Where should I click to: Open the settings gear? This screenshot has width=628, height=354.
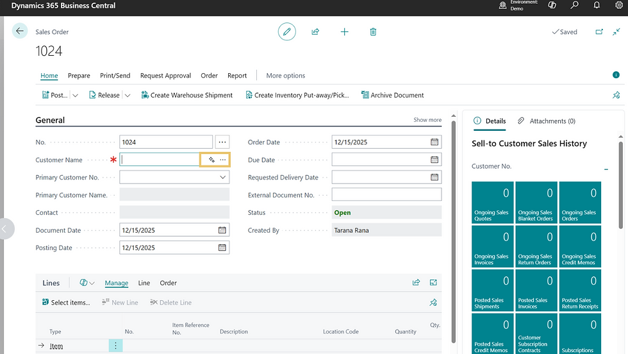[619, 5]
